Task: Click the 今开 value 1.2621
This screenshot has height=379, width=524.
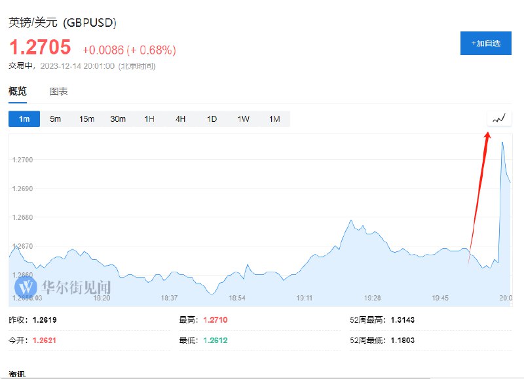Action: 45,340
